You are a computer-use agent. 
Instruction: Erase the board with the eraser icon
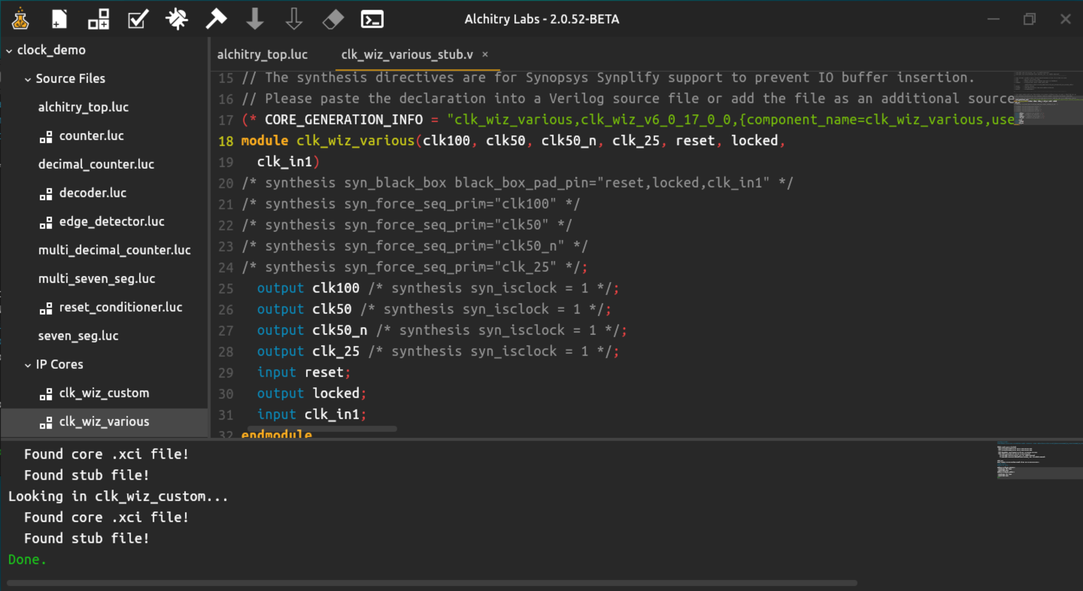click(333, 19)
